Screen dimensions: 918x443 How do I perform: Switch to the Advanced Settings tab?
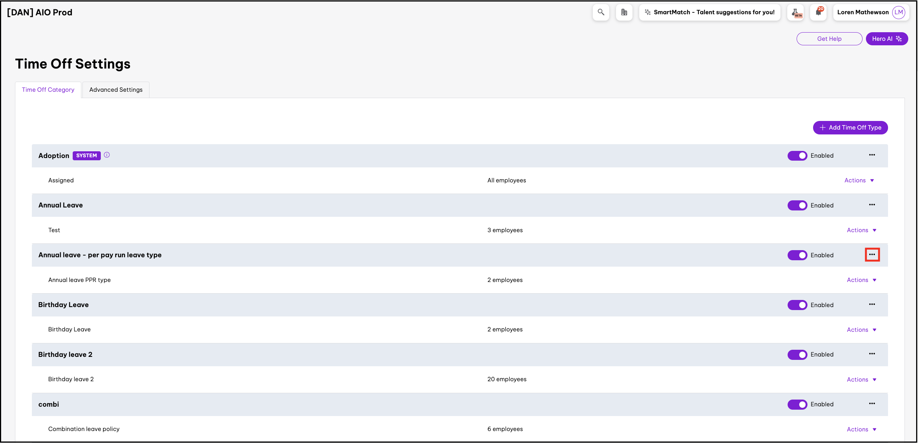116,90
